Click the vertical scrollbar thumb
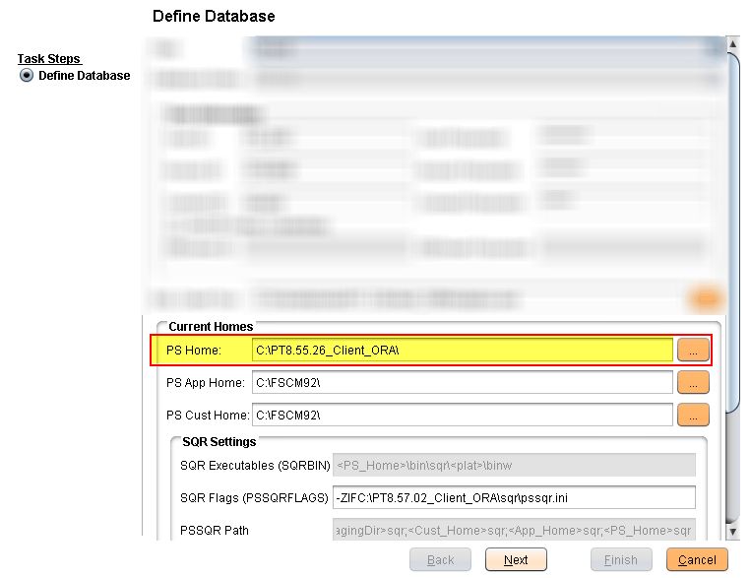The image size is (750, 578). click(733, 232)
